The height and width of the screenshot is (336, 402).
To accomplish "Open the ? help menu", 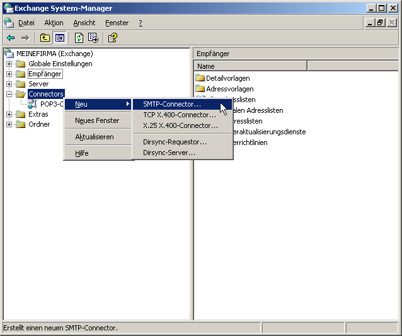I will click(141, 23).
